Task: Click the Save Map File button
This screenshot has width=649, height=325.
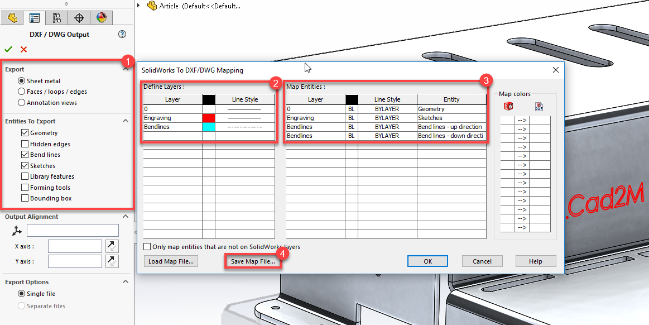Action: coord(253,262)
